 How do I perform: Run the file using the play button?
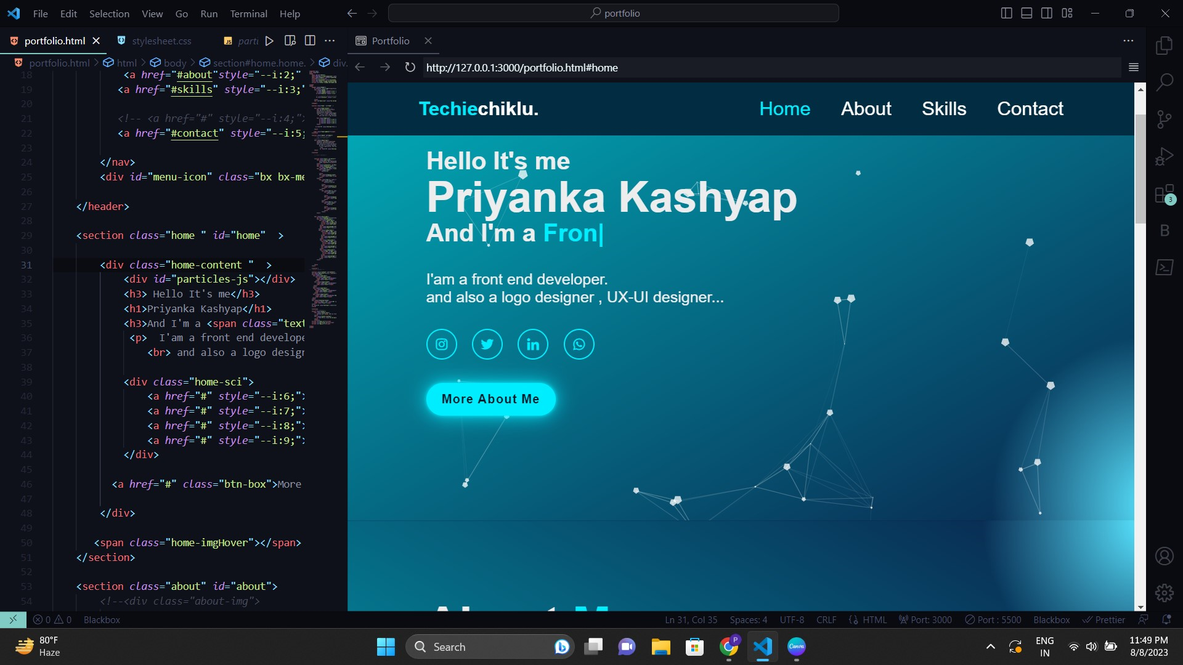(x=269, y=41)
